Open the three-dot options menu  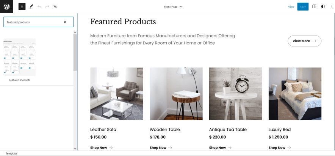click(x=331, y=6)
